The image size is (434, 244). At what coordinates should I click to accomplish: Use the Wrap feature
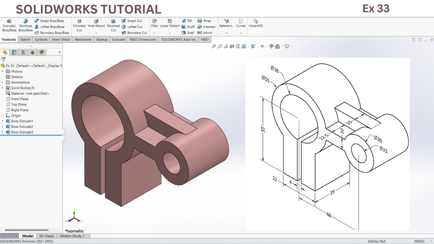[204, 21]
